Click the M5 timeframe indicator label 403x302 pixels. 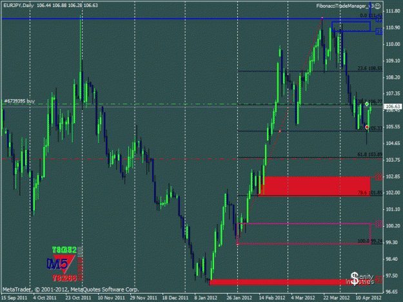57,264
